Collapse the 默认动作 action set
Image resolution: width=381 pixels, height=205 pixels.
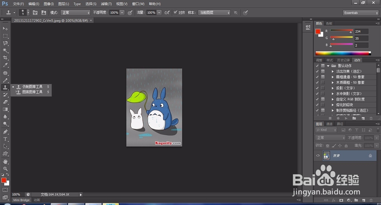(x=328, y=66)
